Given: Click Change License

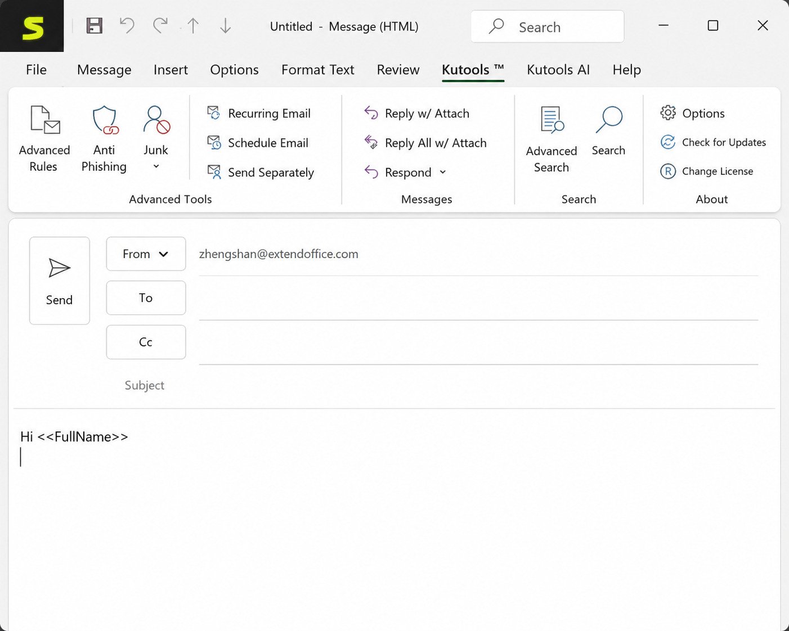Looking at the screenshot, I should click(x=706, y=171).
